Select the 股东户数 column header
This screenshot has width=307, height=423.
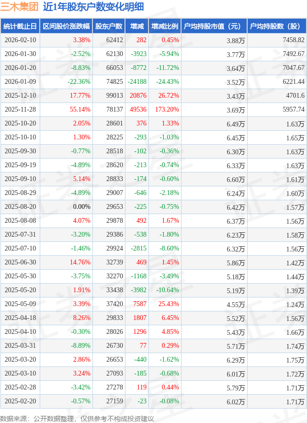pos(109,26)
